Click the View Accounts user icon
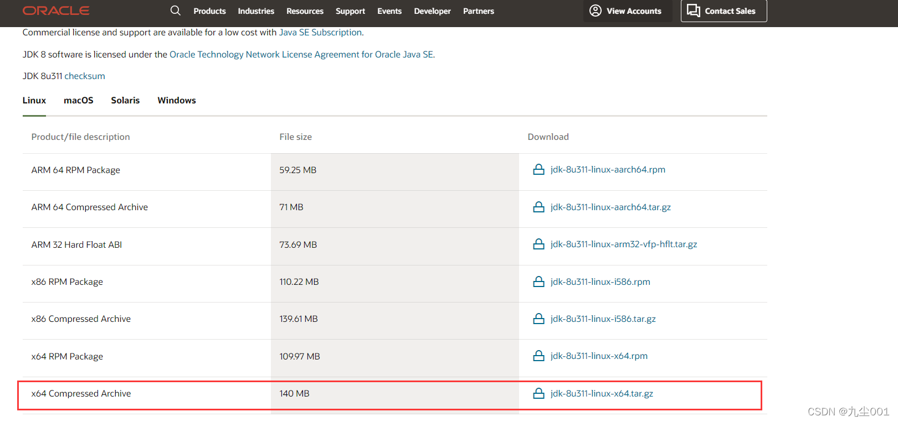The height and width of the screenshot is (422, 898). click(596, 11)
